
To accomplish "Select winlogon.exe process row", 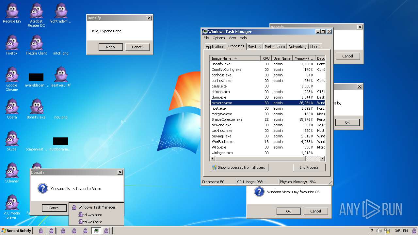I will pos(267,153).
